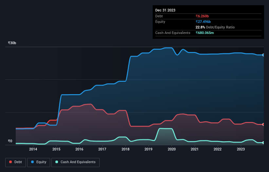Click the ₹0 y-axis label
This screenshot has width=269, height=172.
click(10, 141)
